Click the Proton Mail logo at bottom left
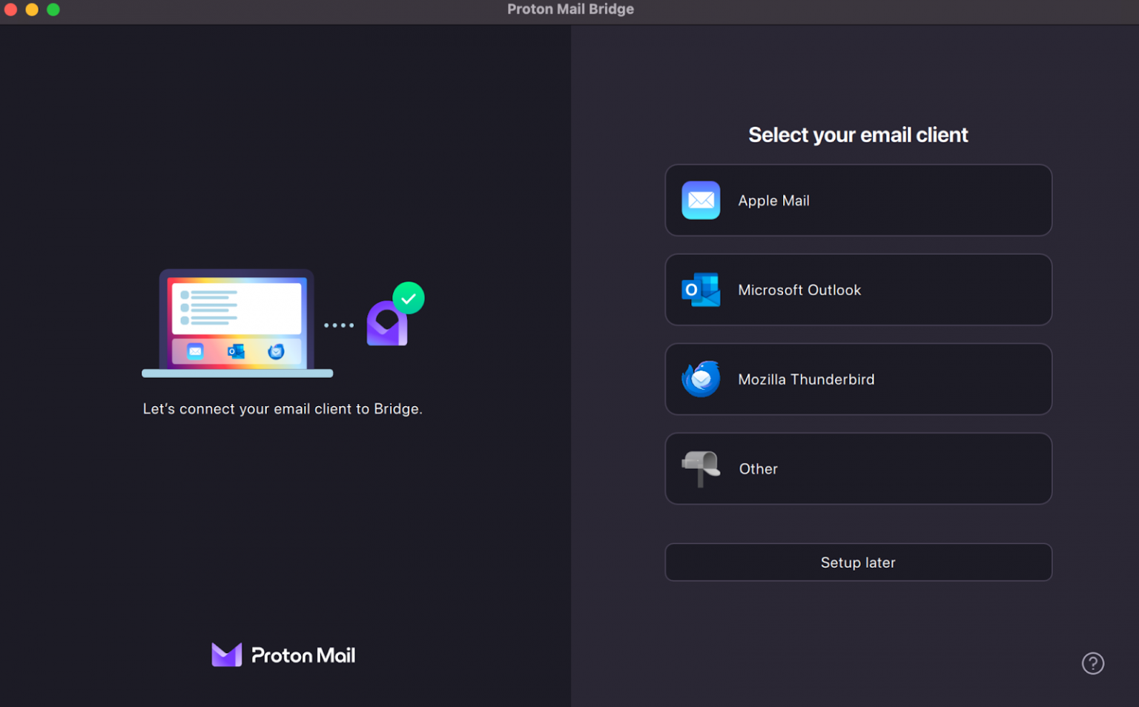 click(x=283, y=654)
